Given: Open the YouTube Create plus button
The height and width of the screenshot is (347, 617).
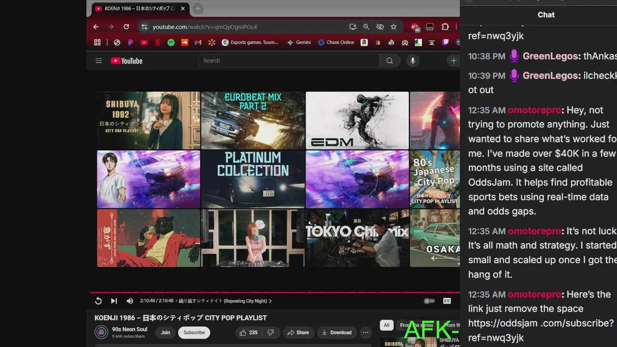Looking at the screenshot, I should pyautogui.click(x=454, y=61).
